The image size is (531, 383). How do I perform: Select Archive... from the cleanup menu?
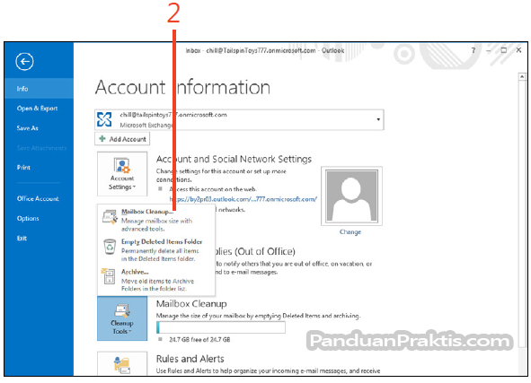point(156,280)
